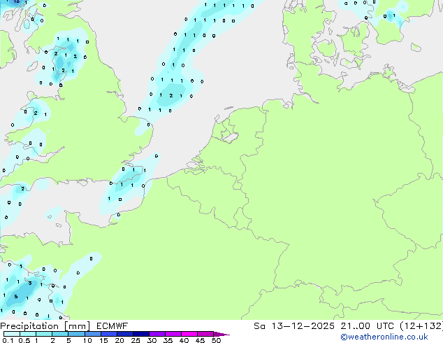
Task: Select the 20–25 mm dark blue legend swatch
Action: [x=125, y=334]
